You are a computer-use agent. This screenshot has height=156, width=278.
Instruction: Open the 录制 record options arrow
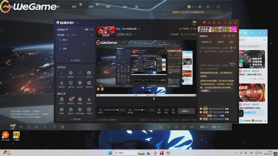pos(169,110)
